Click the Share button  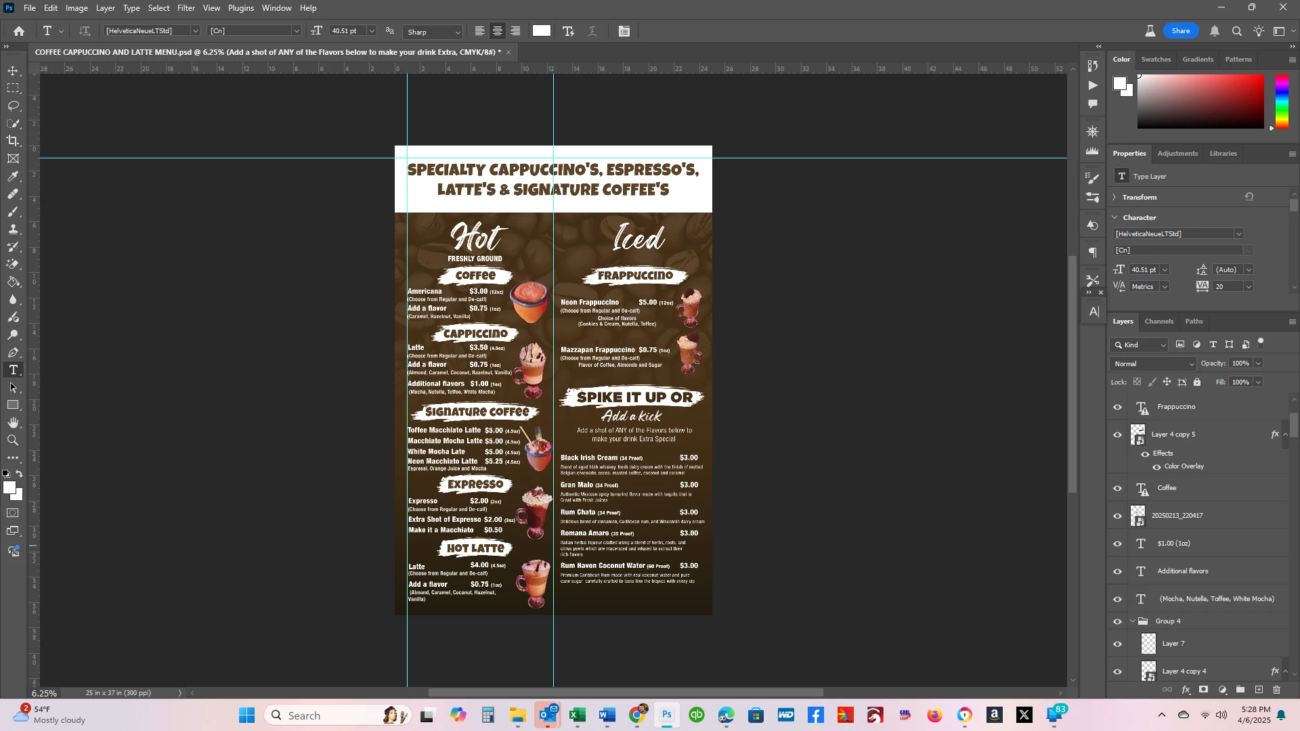point(1181,31)
